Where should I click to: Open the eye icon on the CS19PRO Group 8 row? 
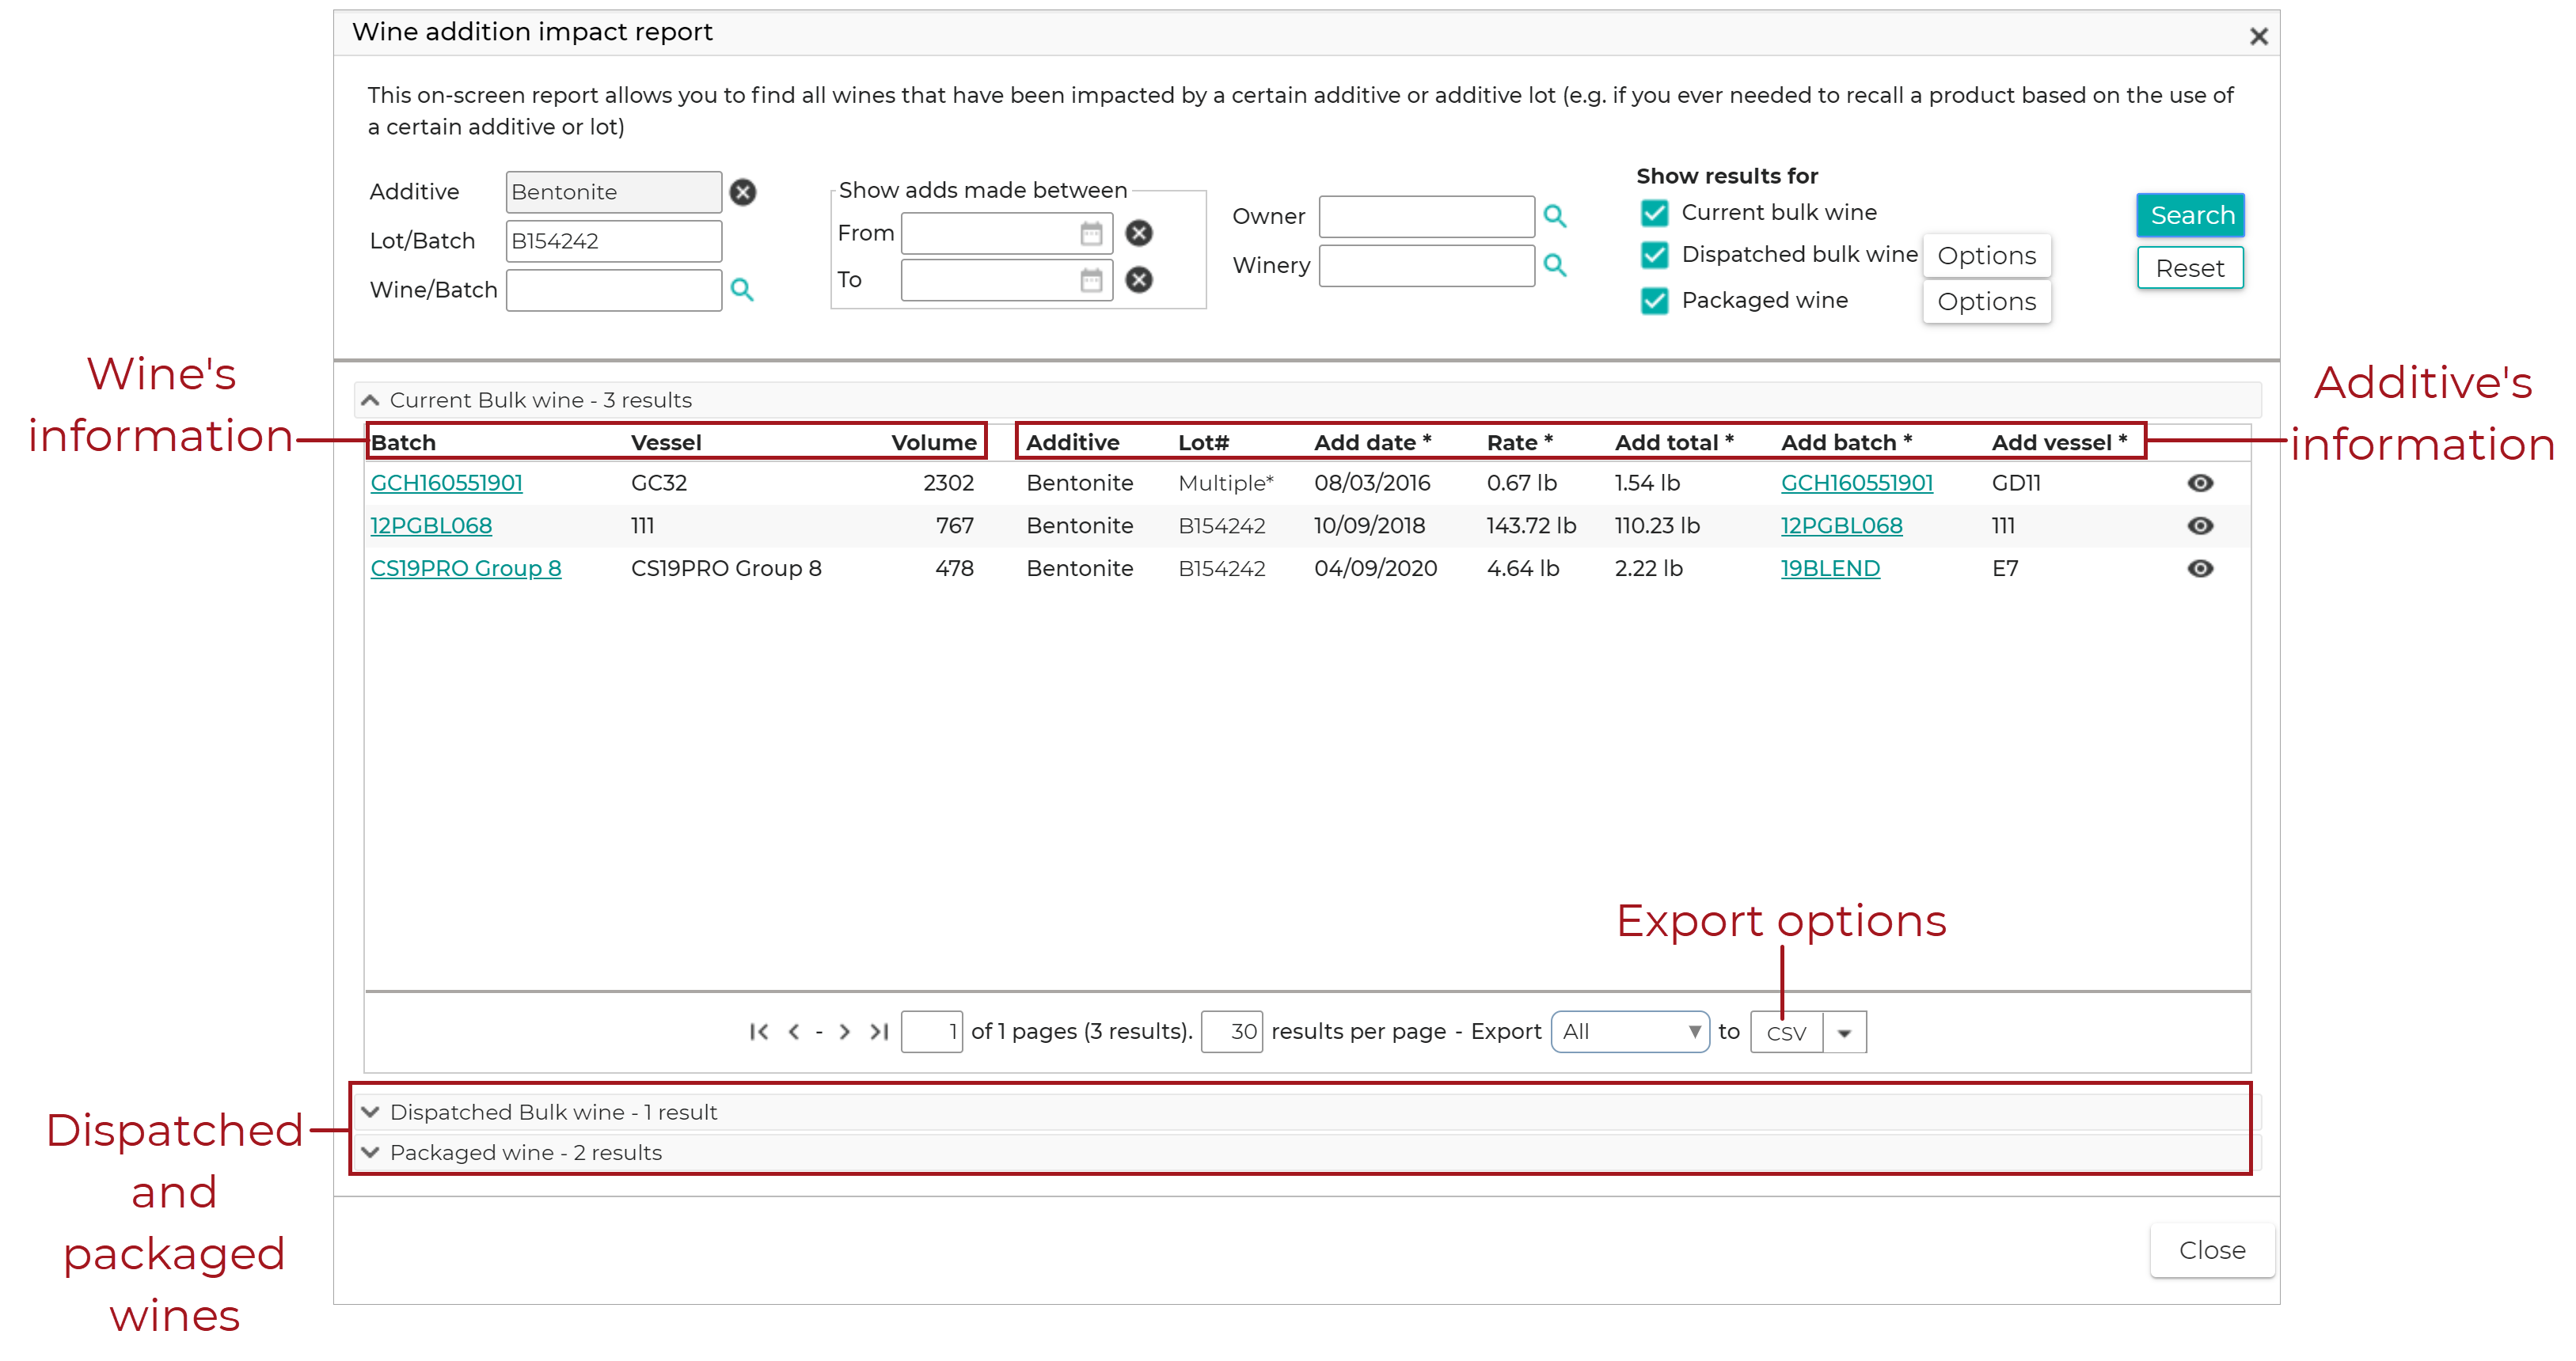pos(2201,567)
